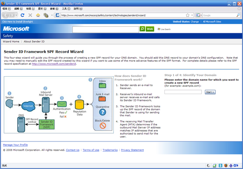Open the back/forward history dropdown arrow
Image resolution: width=243 pixels, height=169 pixels.
tap(17, 15)
